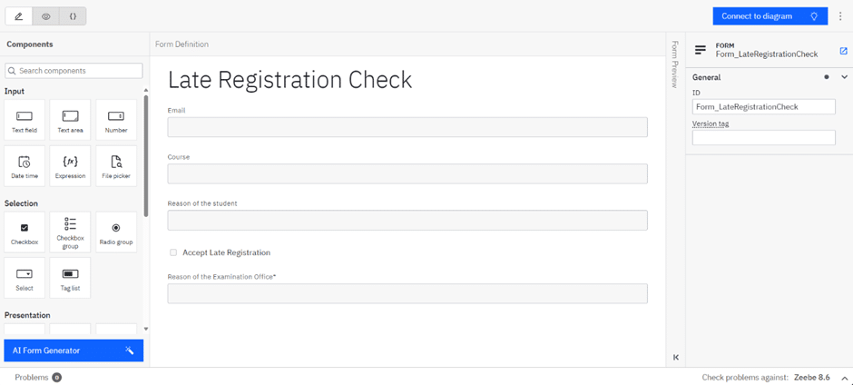This screenshot has width=853, height=385.
Task: Launch the AI Form Generator
Action: pos(74,350)
